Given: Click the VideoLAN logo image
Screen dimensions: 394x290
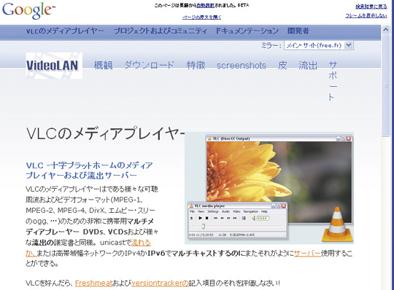Looking at the screenshot, I should pyautogui.click(x=54, y=66).
